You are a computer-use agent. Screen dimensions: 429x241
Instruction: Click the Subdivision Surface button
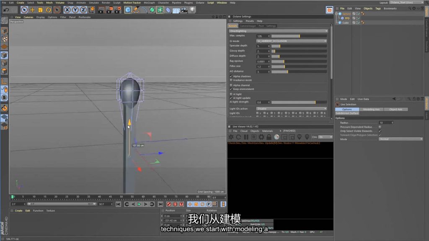coord(347,113)
